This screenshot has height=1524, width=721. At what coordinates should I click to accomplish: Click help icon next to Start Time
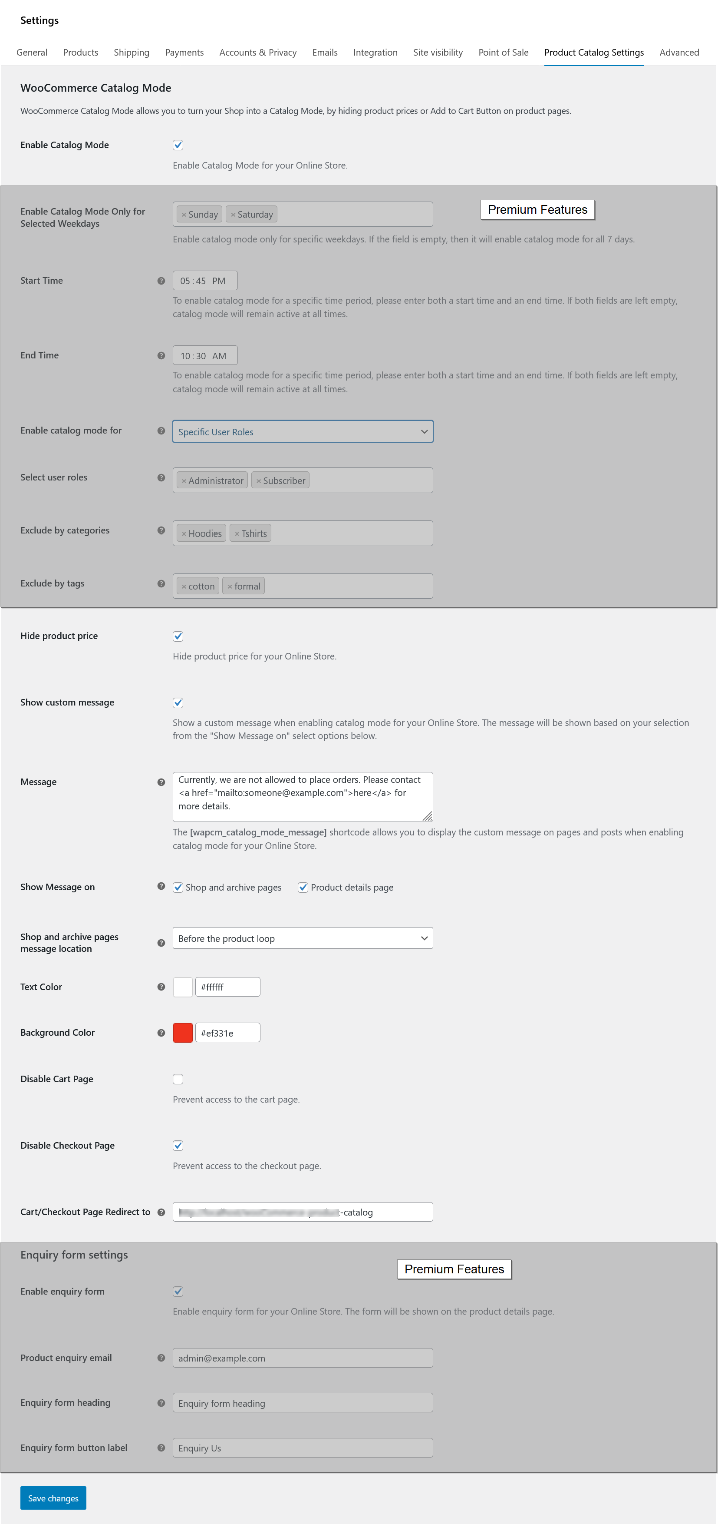coord(161,281)
